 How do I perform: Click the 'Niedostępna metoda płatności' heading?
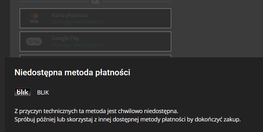click(x=72, y=73)
